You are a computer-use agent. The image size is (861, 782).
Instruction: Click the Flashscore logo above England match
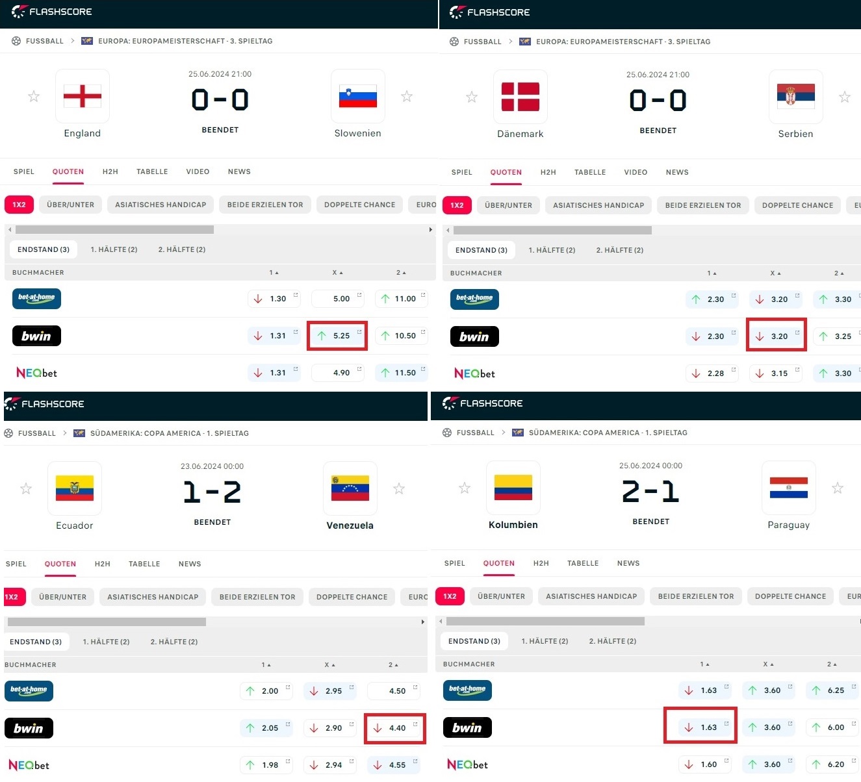coord(52,12)
